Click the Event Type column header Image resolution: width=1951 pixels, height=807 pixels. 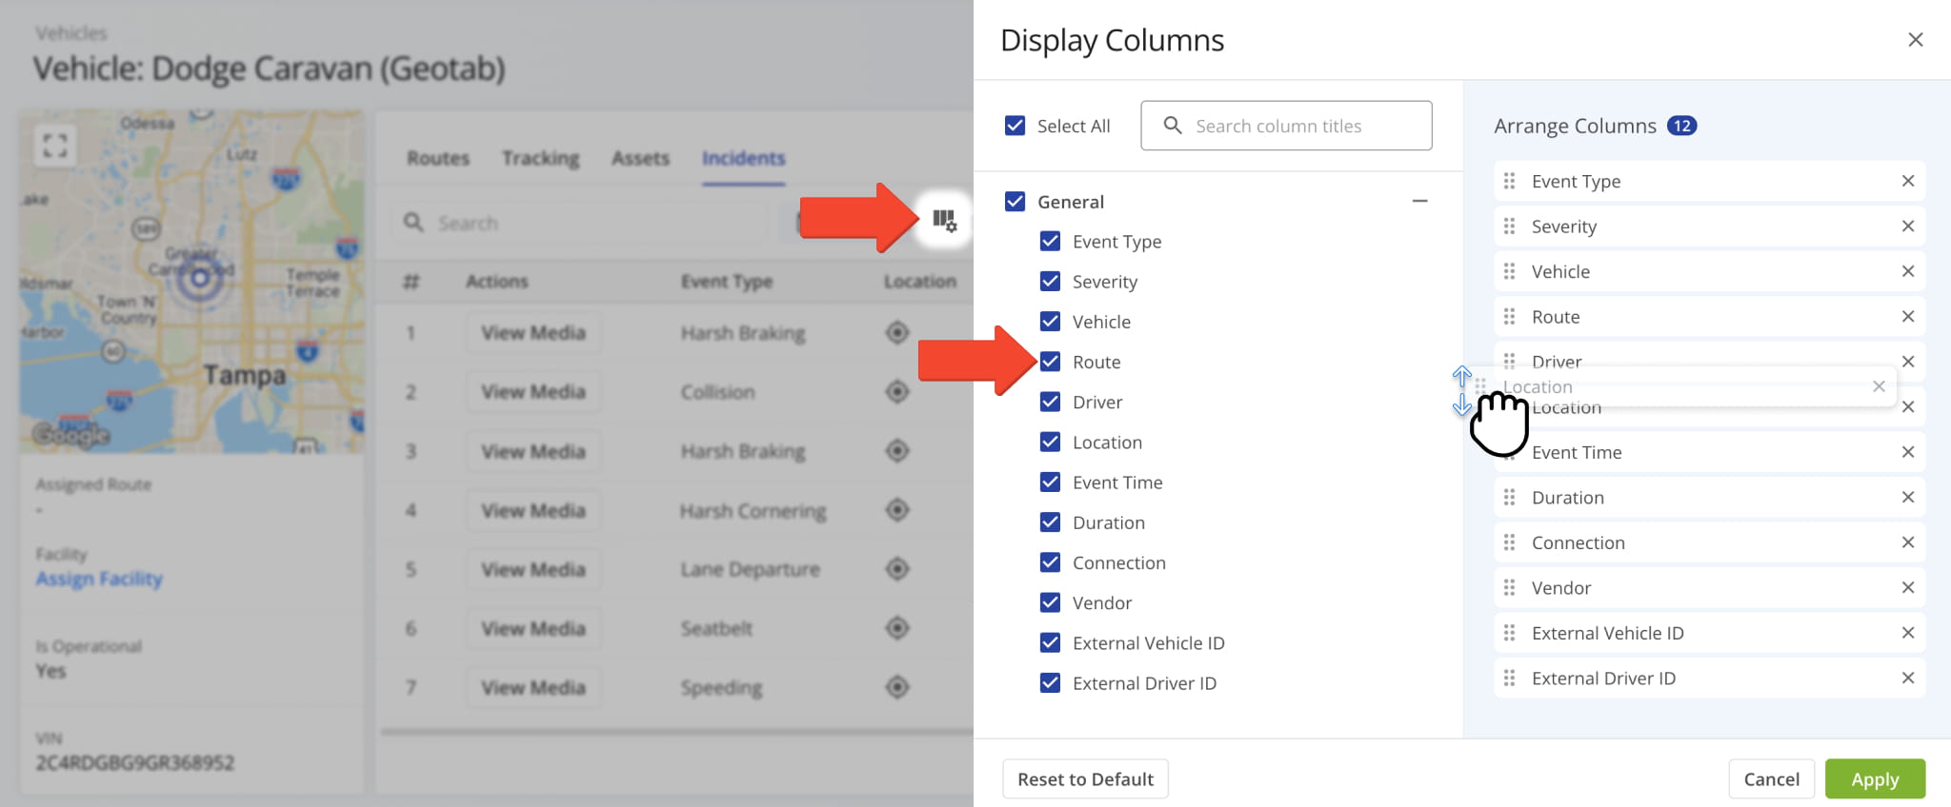[x=726, y=282]
